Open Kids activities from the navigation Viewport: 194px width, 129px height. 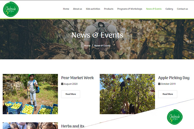coord(93,9)
